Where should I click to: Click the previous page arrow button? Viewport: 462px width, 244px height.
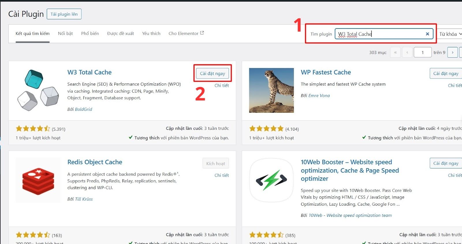click(407, 52)
